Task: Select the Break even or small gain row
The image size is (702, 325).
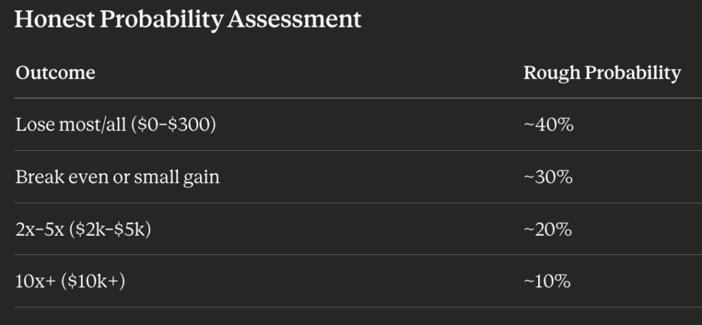Action: [x=117, y=177]
